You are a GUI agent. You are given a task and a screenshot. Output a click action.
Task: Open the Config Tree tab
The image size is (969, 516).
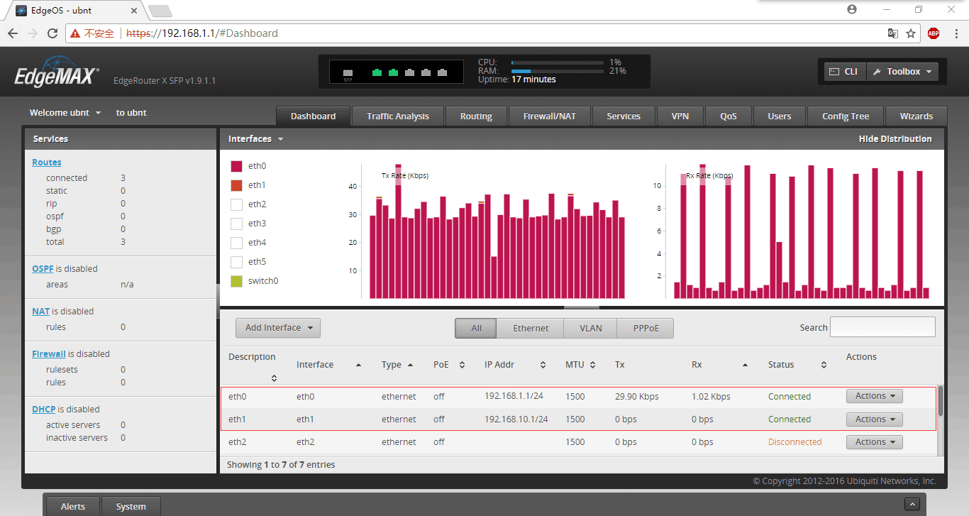point(846,116)
